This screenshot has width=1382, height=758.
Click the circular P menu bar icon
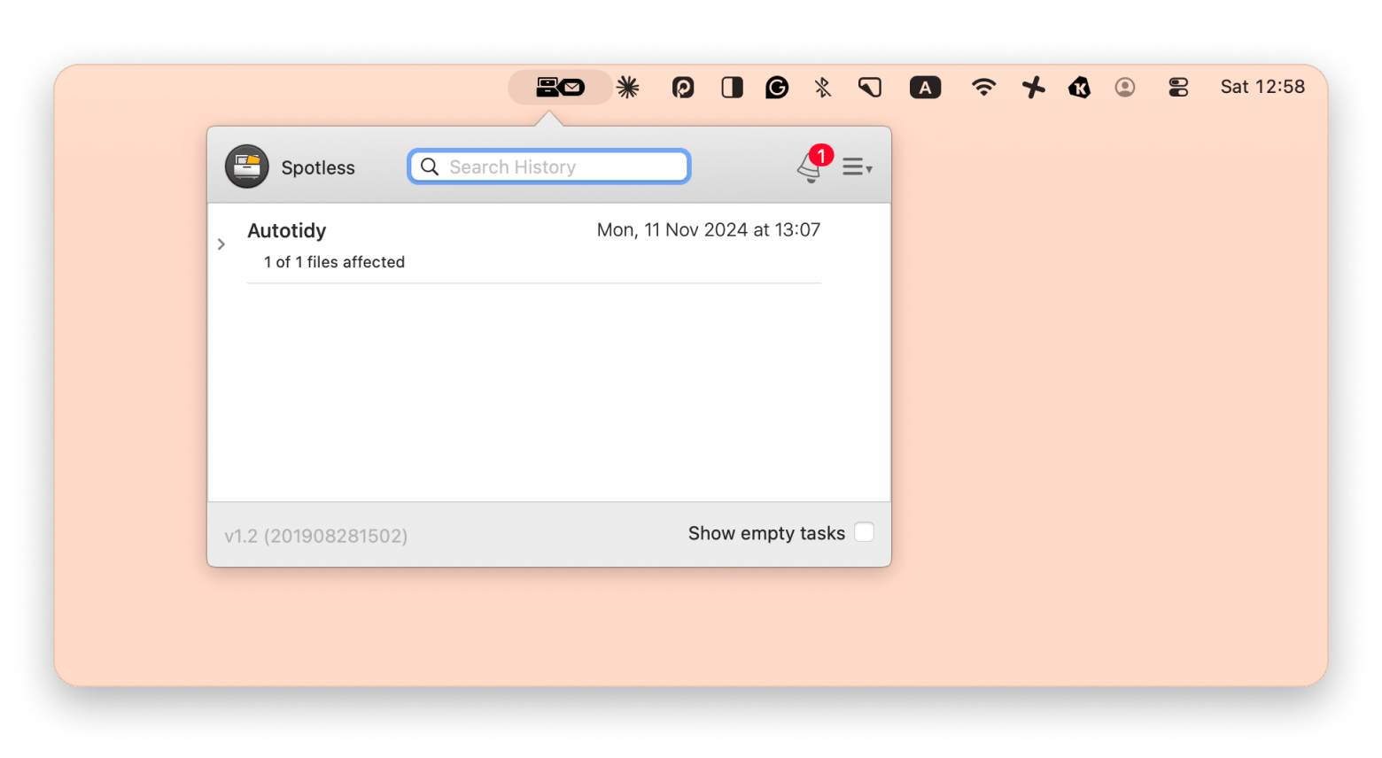[x=683, y=87]
